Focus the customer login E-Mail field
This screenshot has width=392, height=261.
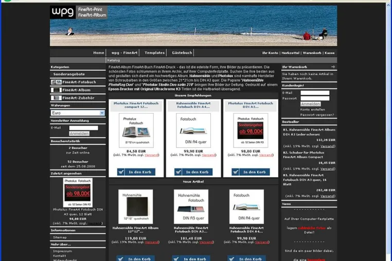(x=315, y=93)
